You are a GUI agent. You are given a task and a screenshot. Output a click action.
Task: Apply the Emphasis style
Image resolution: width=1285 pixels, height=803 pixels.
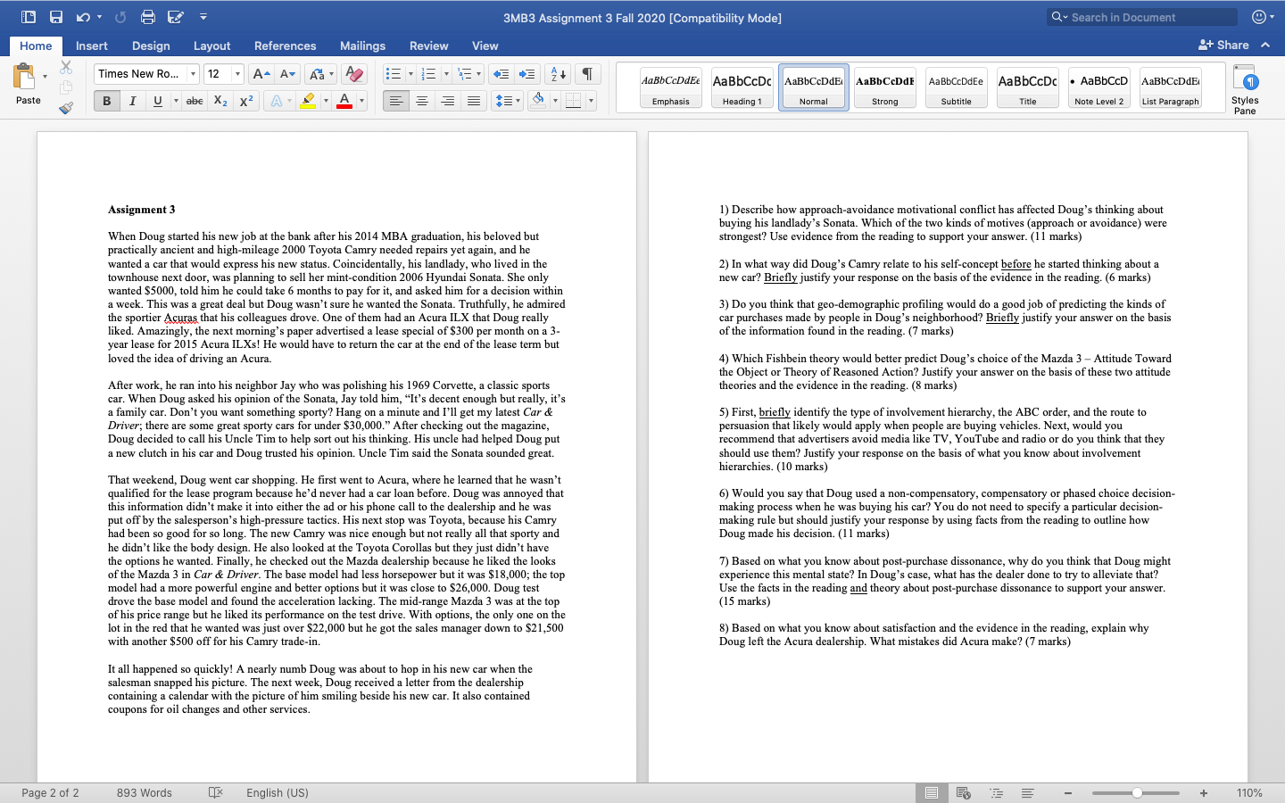[671, 87]
